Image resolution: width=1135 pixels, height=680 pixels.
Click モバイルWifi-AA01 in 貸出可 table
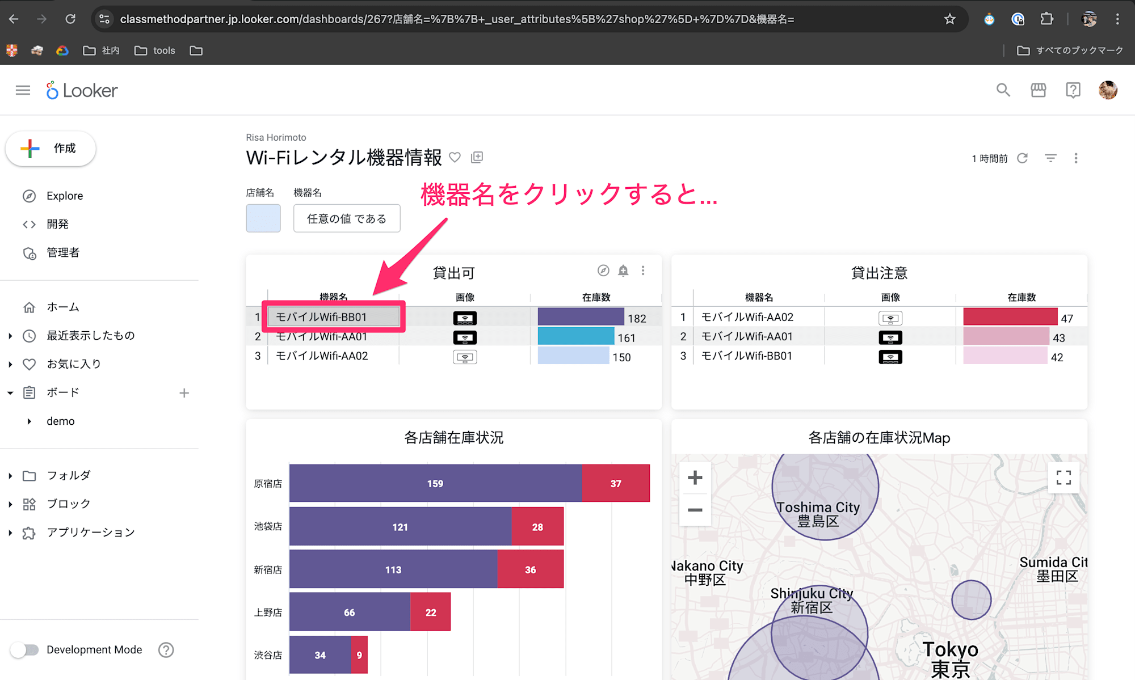coord(321,337)
